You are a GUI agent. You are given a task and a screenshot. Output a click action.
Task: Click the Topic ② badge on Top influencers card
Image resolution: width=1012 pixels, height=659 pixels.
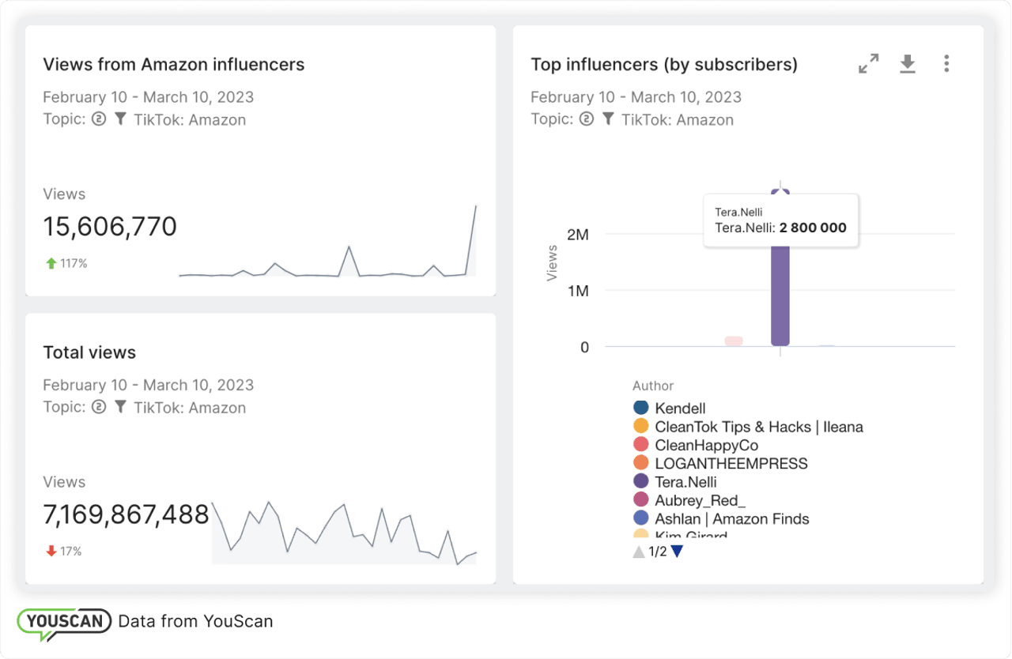[x=586, y=119]
